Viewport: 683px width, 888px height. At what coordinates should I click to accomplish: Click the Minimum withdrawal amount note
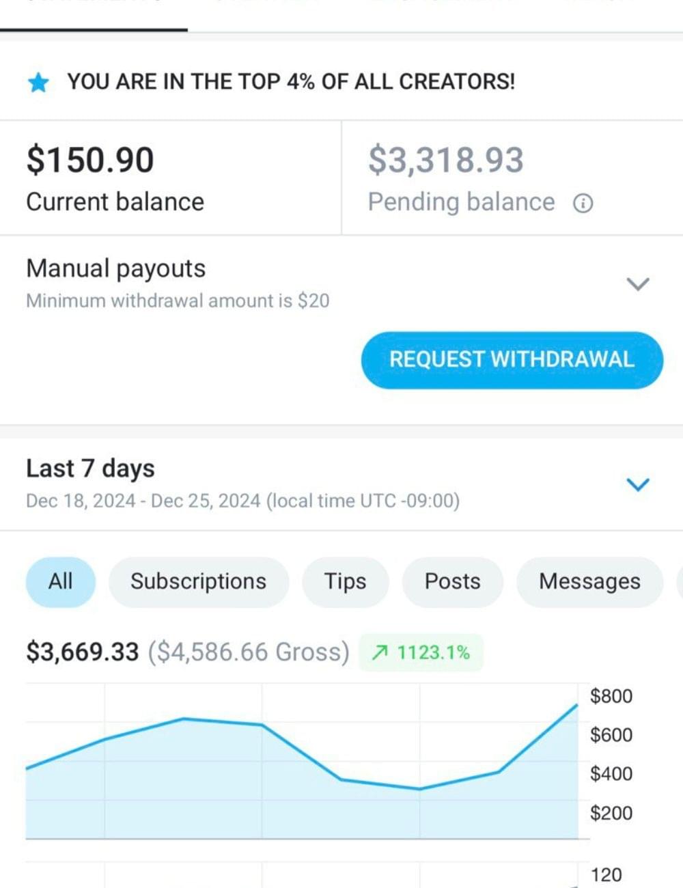coord(178,301)
